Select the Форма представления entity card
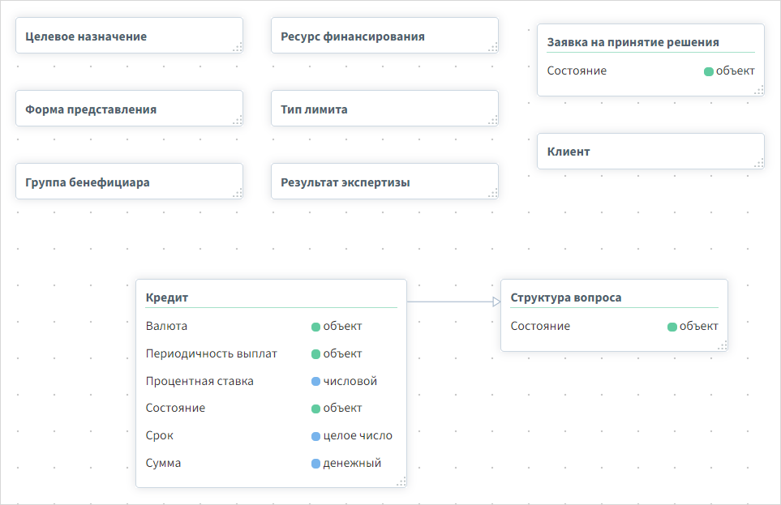This screenshot has height=505, width=781. [129, 108]
